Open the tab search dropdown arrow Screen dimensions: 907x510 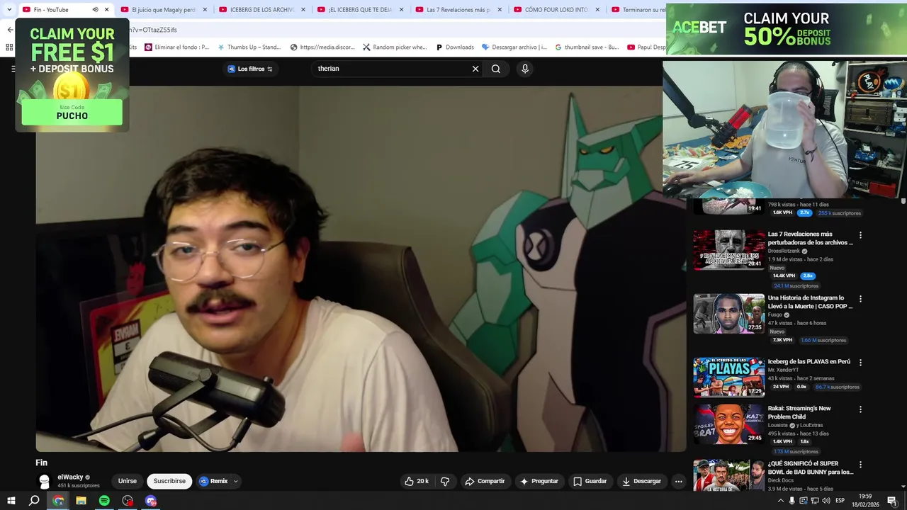(9, 10)
